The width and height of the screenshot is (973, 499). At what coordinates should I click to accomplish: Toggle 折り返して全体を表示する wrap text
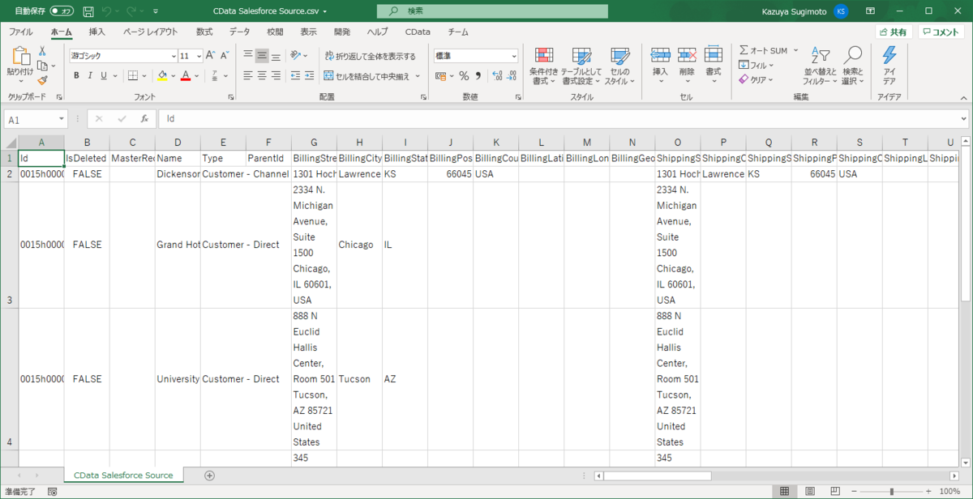coord(370,56)
